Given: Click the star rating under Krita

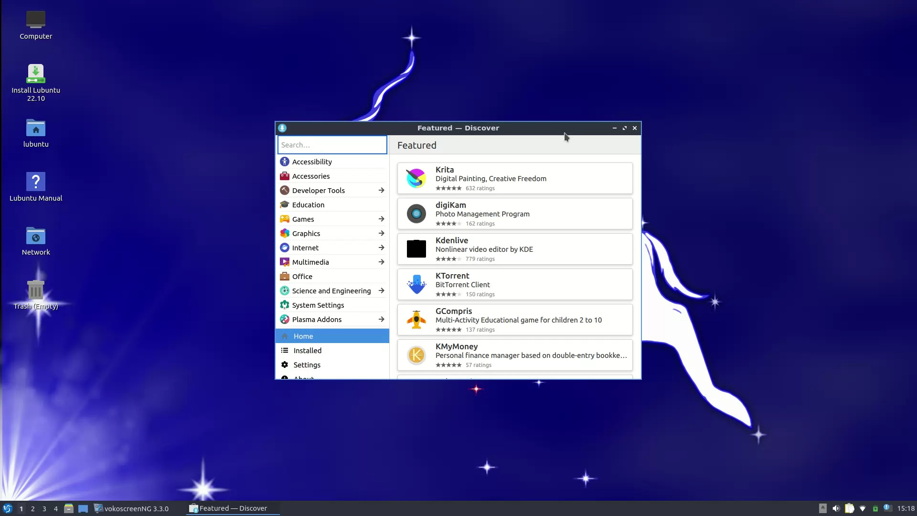Looking at the screenshot, I should click(x=448, y=188).
